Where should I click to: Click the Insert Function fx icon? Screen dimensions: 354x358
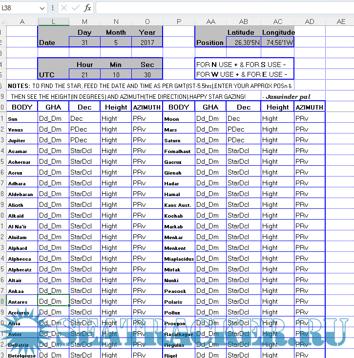click(x=87, y=8)
